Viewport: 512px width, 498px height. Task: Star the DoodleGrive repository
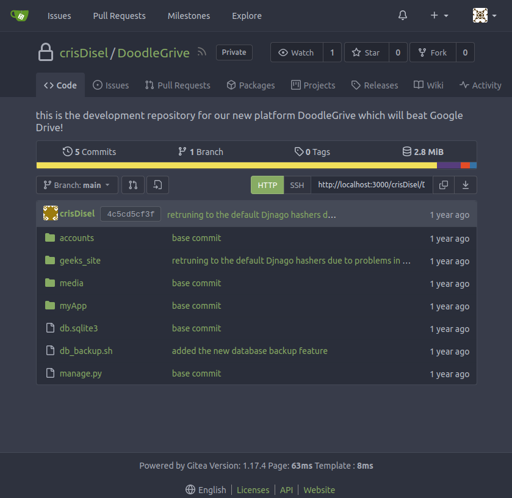tap(366, 52)
